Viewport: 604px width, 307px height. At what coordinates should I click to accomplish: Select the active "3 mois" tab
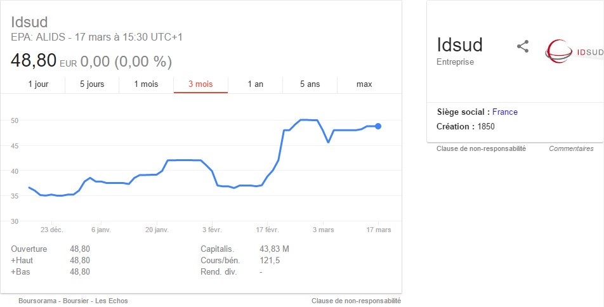click(200, 84)
